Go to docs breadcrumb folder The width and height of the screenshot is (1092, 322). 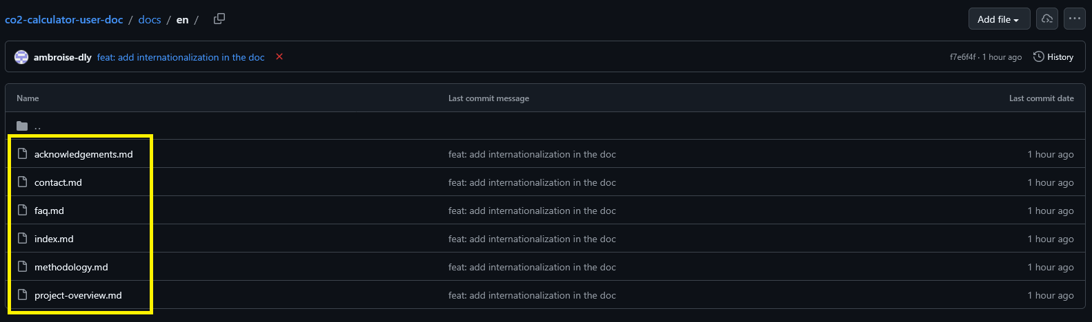(x=150, y=20)
